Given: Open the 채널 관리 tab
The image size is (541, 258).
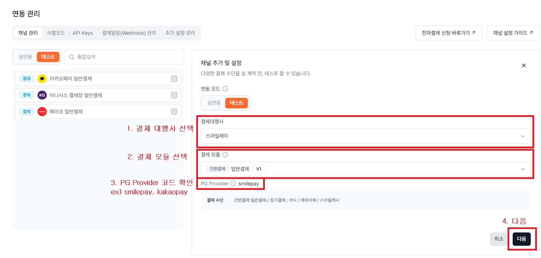Looking at the screenshot, I should coord(28,33).
